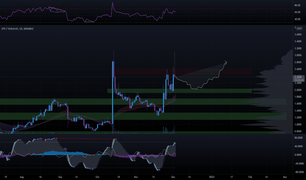
Task: Click the 60.00 level on RSI scale
Action: (x=297, y=12)
